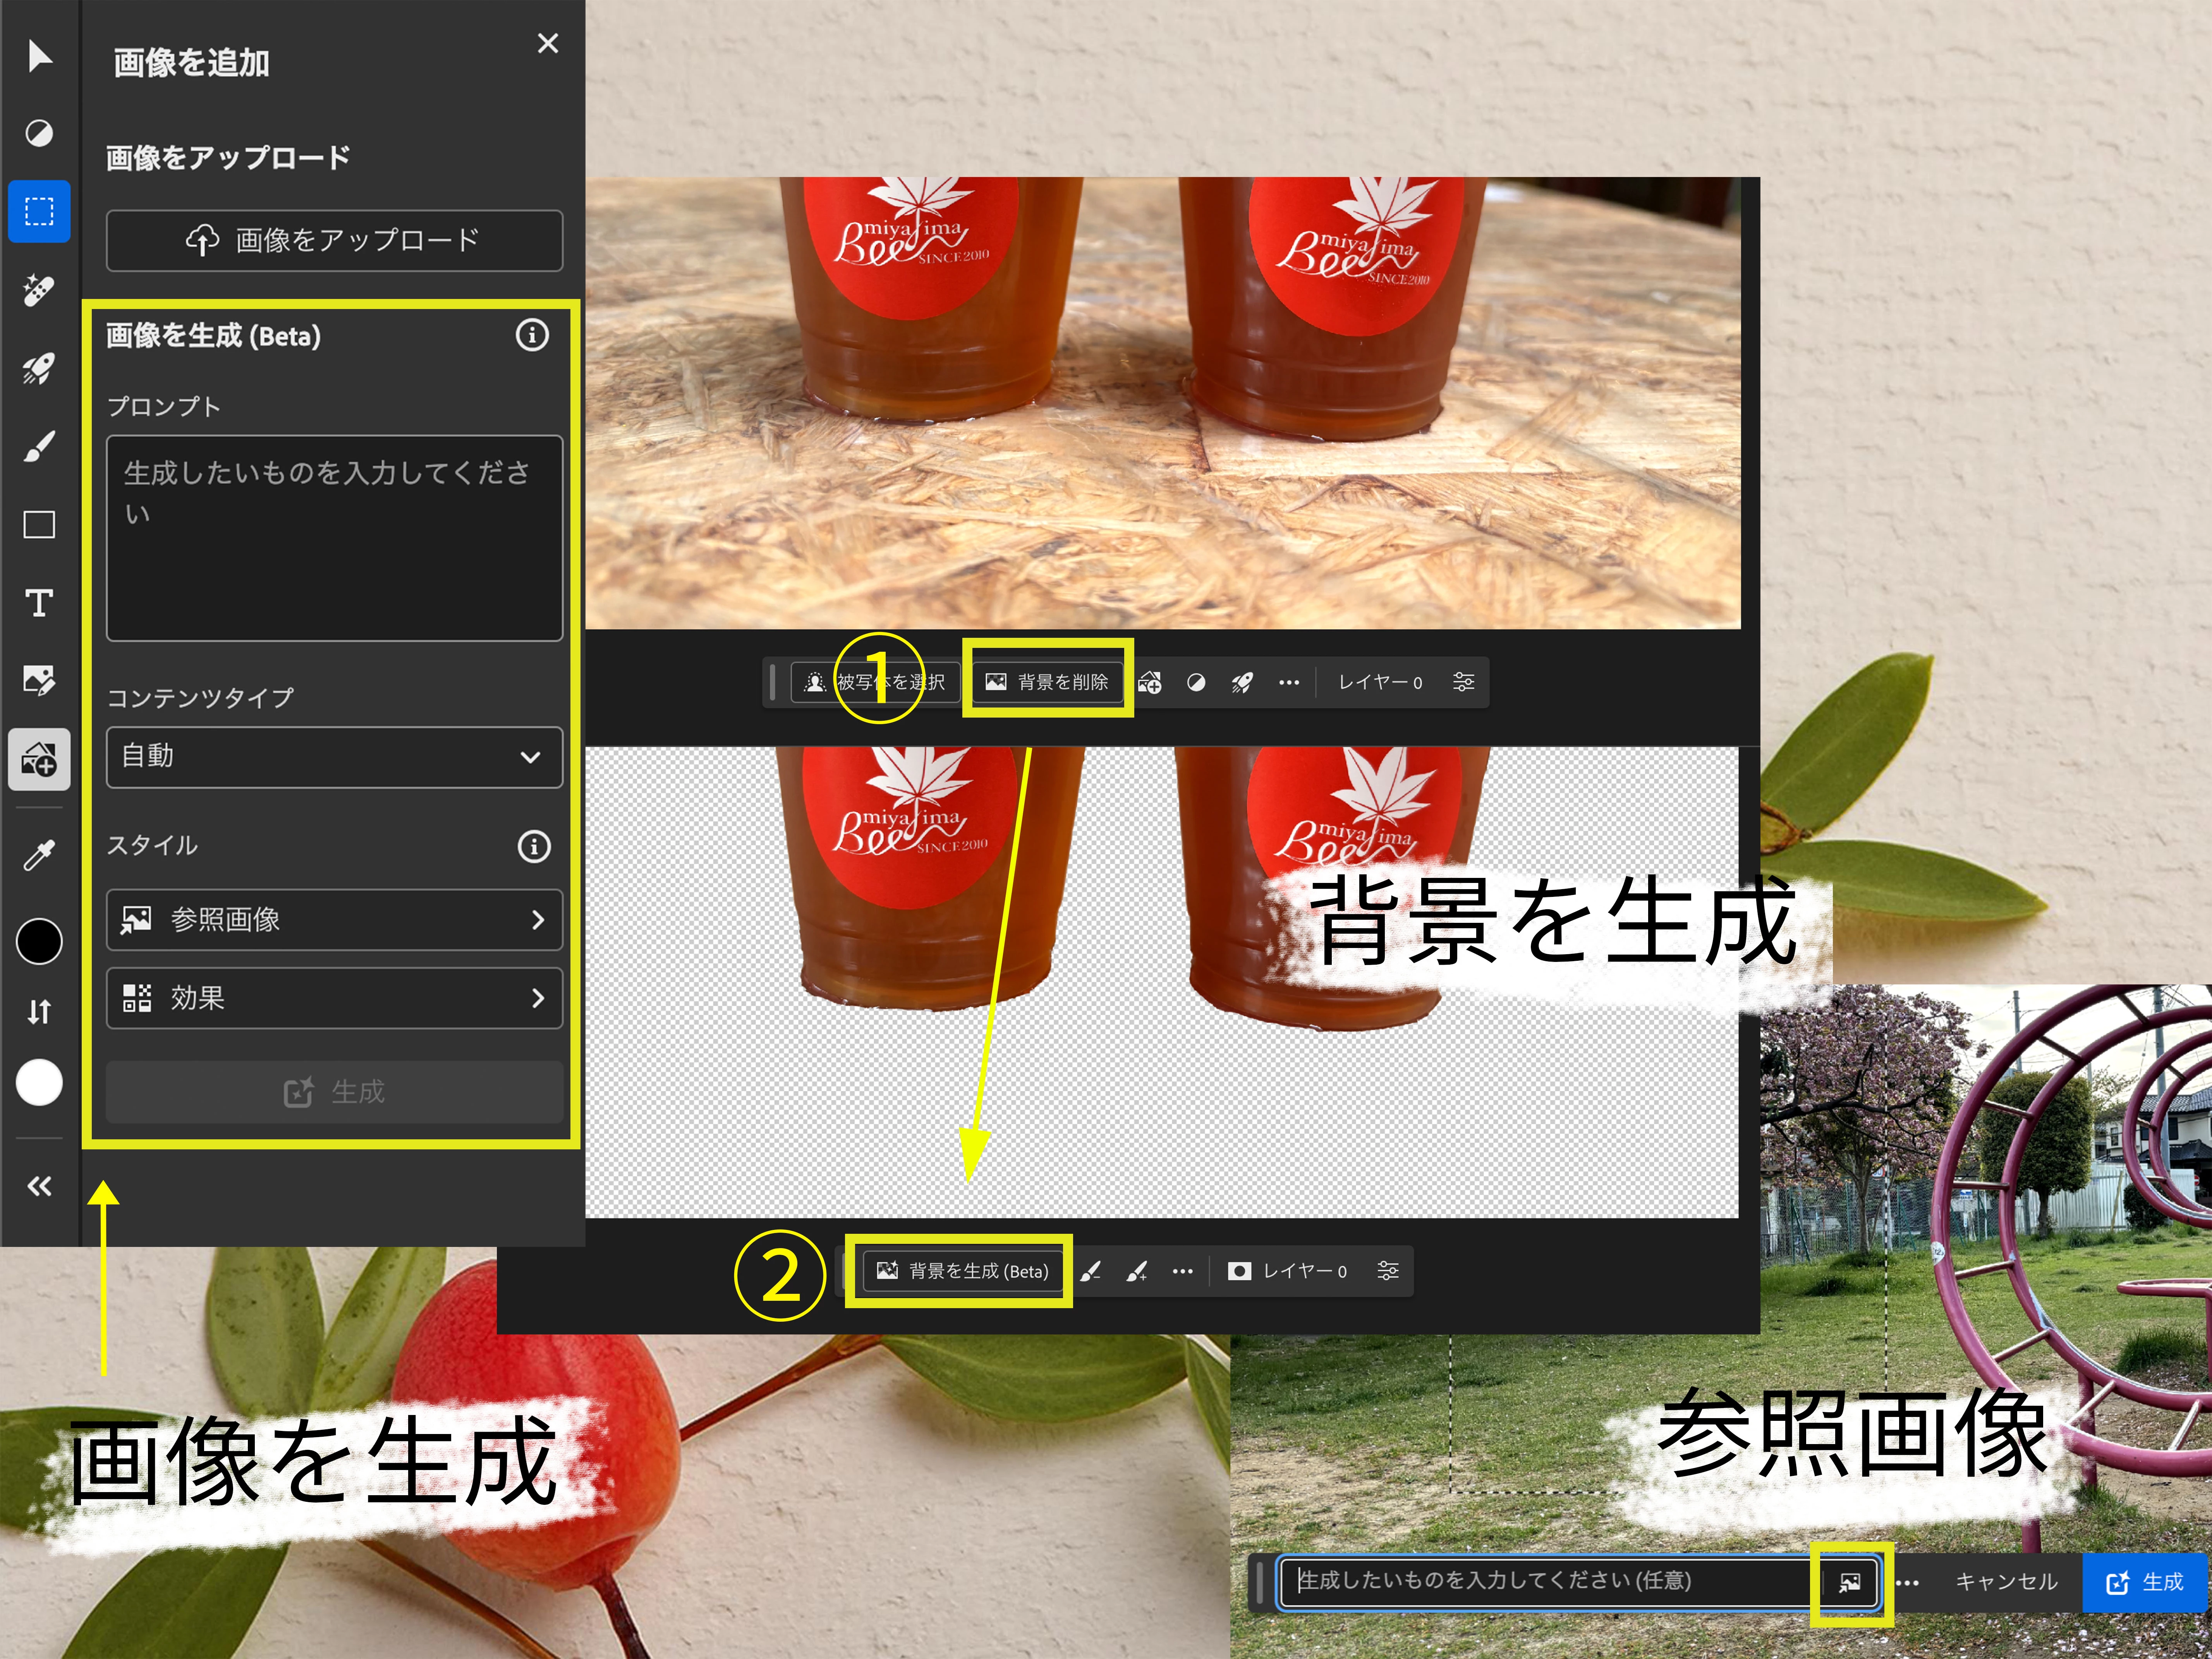Click the black foreground color swatch
Viewport: 2212px width, 1659px height.
point(39,941)
